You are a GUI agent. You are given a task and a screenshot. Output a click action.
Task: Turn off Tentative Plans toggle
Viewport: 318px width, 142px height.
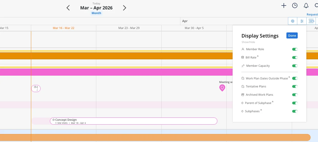click(x=295, y=87)
